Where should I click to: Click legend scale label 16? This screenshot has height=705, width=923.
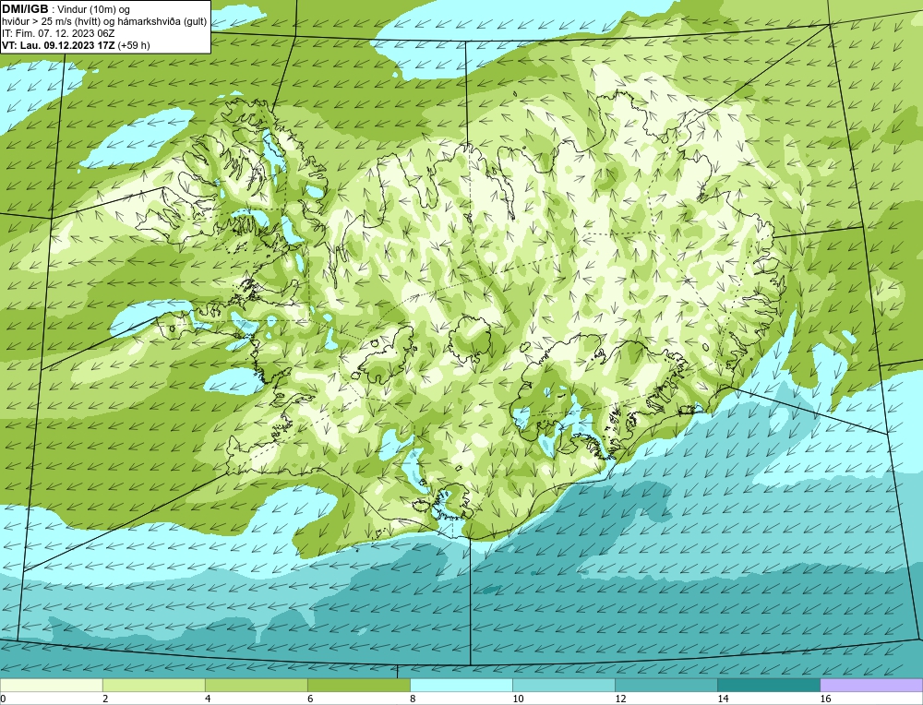tap(825, 699)
